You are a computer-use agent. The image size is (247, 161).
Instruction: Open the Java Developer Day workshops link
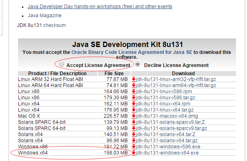(x=100, y=7)
